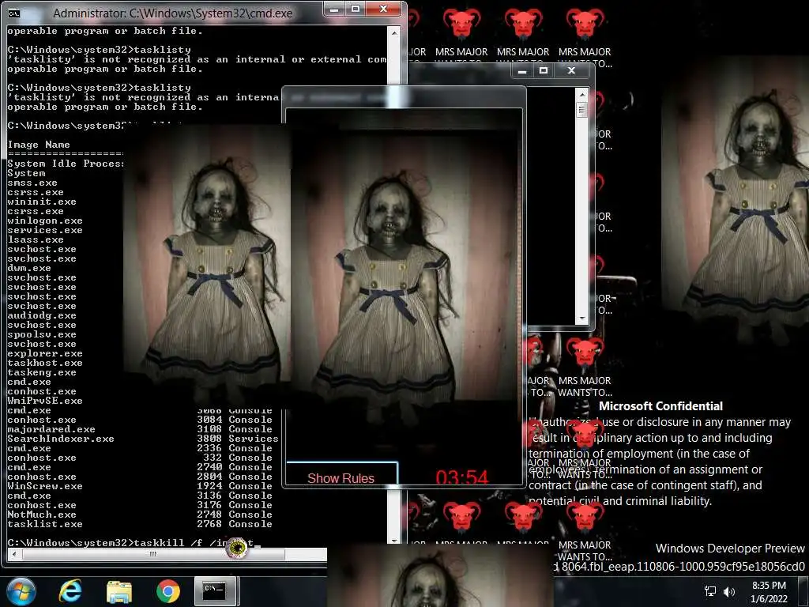Click the Windows Developer Preview watermark text
Image resolution: width=809 pixels, height=607 pixels.
(x=730, y=549)
